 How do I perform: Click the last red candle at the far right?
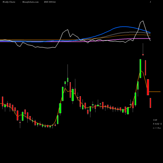150,103
